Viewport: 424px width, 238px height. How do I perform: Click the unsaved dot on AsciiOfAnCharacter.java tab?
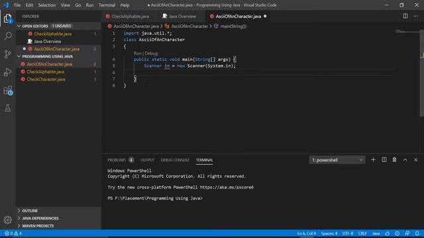tap(265, 16)
